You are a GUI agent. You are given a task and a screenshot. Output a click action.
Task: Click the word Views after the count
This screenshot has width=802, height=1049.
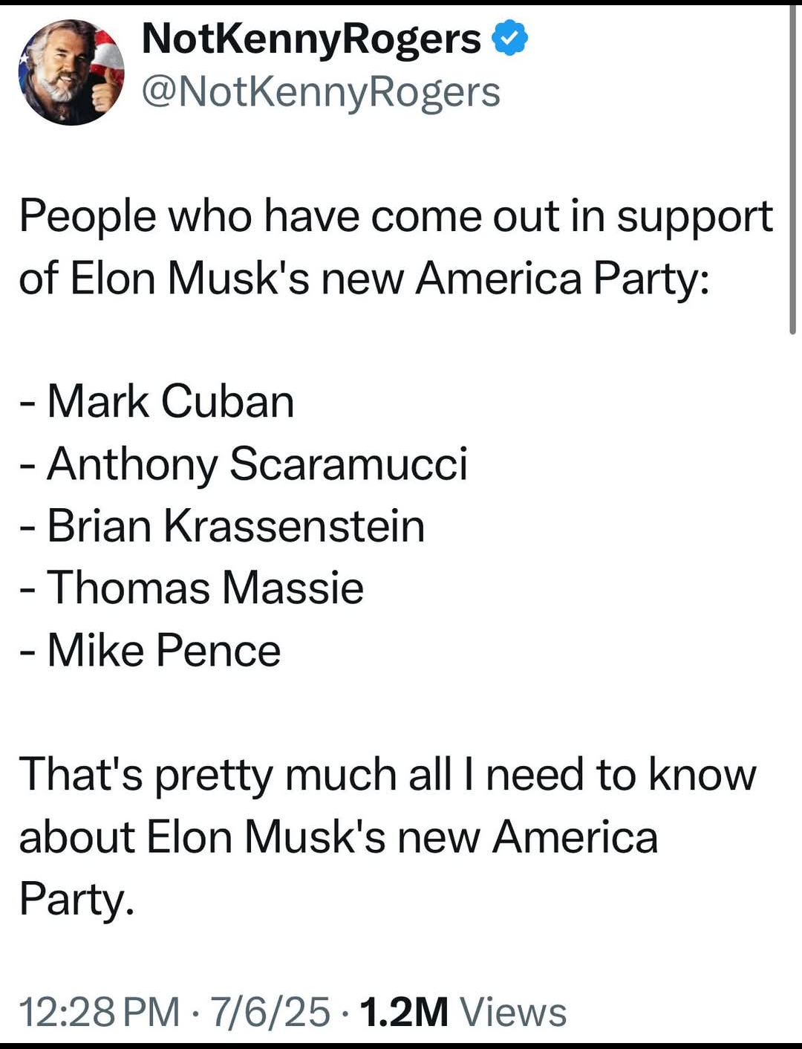pos(513,1012)
